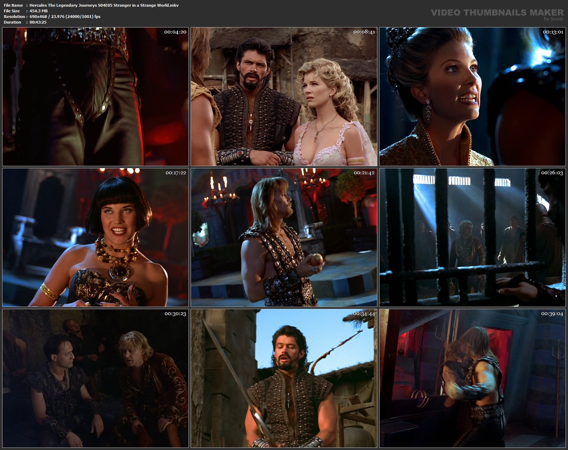Click the Duration value 00:43:25
This screenshot has height=450, width=568.
38,22
